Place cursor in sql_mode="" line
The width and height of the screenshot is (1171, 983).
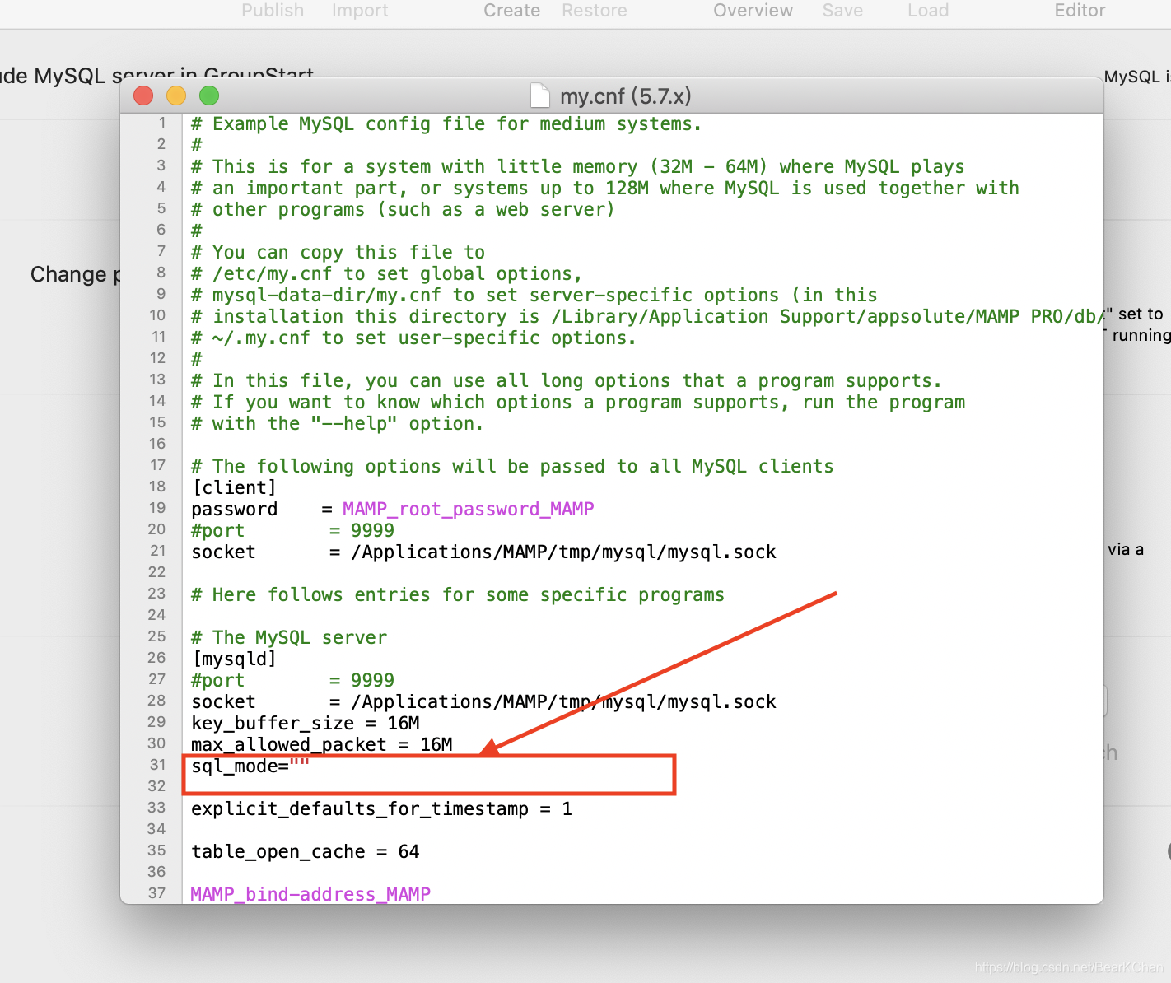pos(250,766)
